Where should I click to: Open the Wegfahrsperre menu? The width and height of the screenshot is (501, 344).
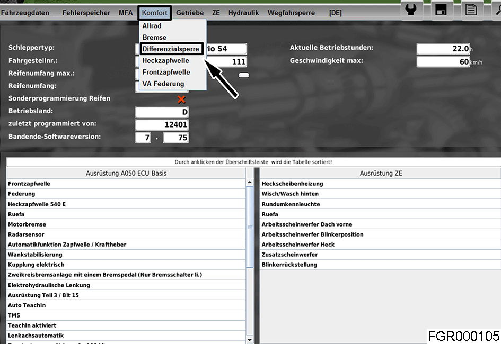[291, 13]
